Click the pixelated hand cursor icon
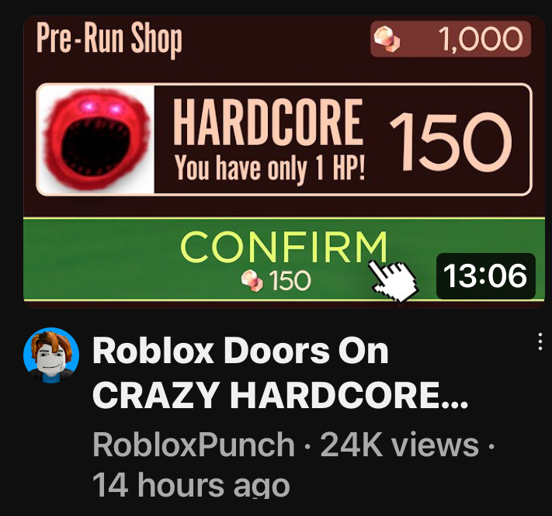 [393, 281]
